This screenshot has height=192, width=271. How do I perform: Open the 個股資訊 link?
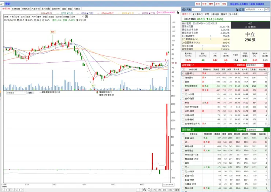tap(234, 4)
